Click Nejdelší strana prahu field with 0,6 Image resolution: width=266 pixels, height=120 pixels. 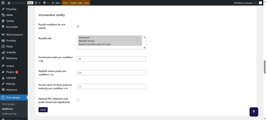[x=111, y=73]
